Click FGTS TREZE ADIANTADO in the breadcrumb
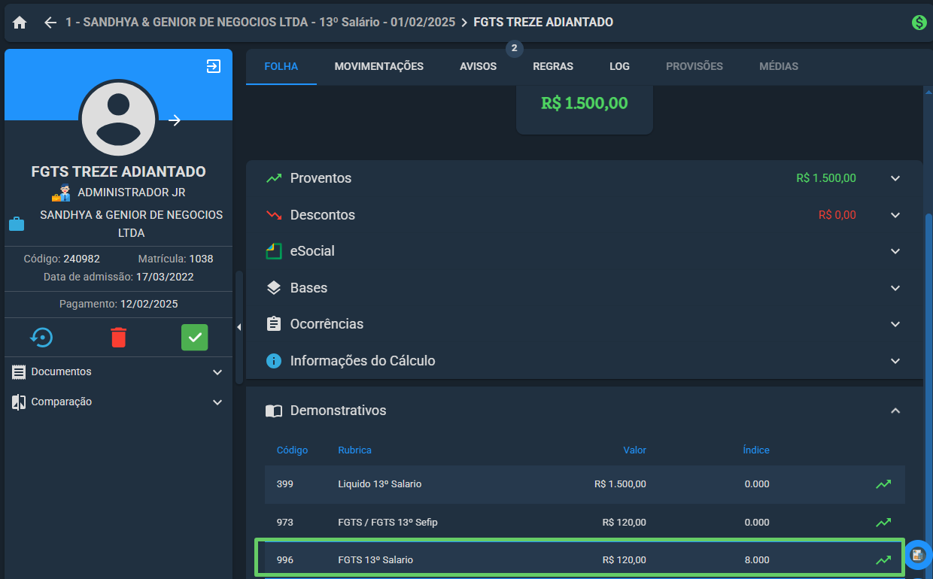933x579 pixels. point(543,23)
